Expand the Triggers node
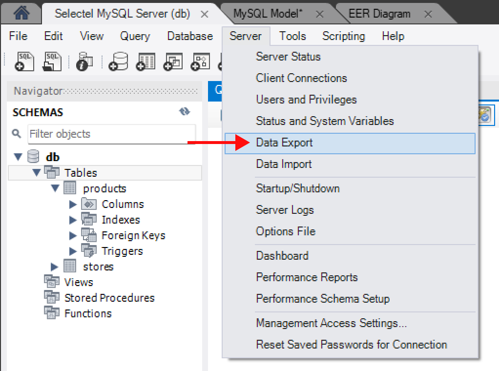The image size is (499, 371). [x=73, y=251]
